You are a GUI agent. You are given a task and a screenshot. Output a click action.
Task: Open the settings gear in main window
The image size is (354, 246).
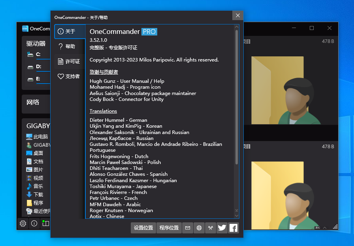(x=23, y=224)
